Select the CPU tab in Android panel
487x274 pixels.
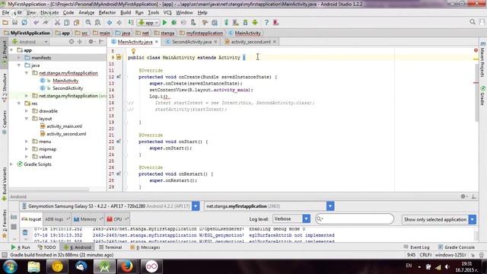click(117, 219)
